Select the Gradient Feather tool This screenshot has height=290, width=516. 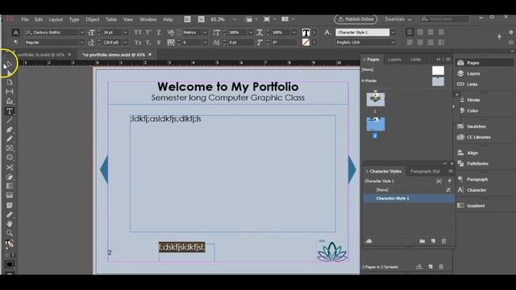(x=10, y=195)
